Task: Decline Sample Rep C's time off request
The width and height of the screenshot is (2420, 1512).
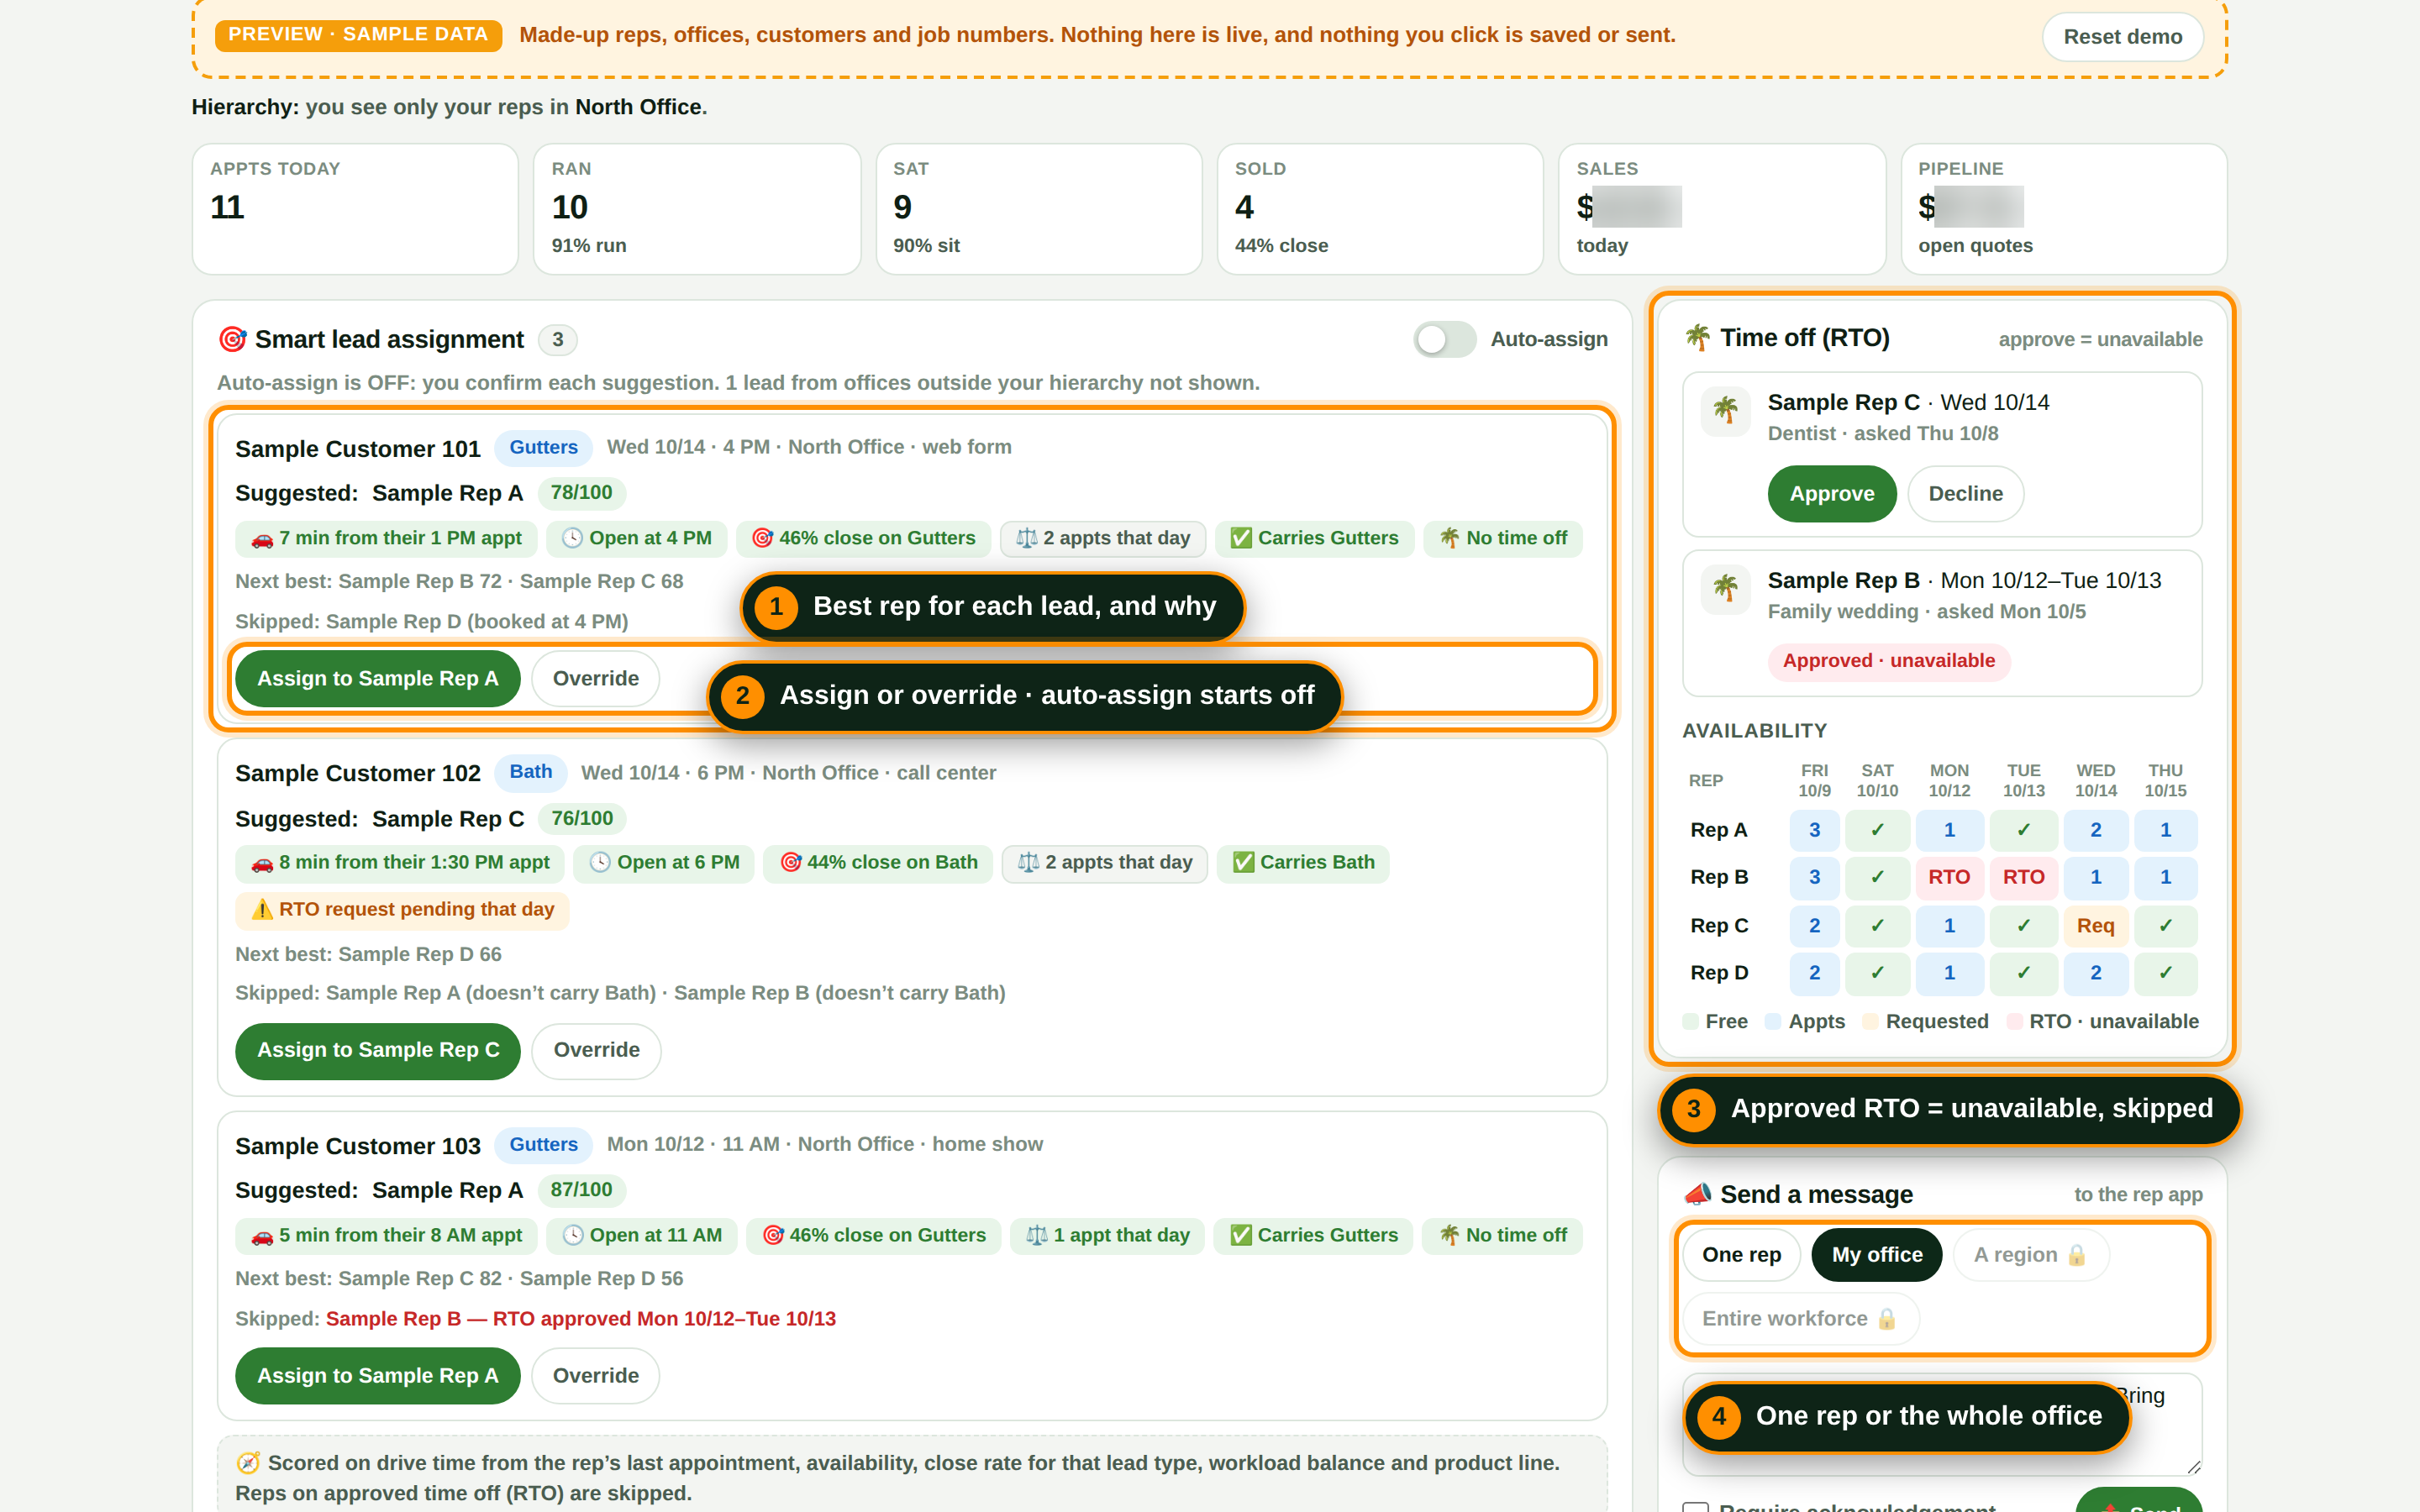Action: pyautogui.click(x=1965, y=494)
